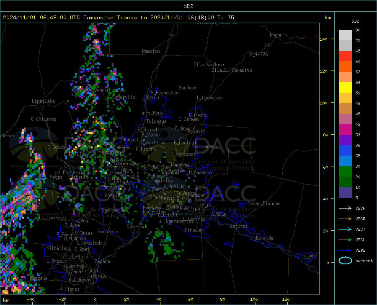Click the 'Catitas' map label
Image resolution: width=377 pixels, height=305 pixels.
239,226
